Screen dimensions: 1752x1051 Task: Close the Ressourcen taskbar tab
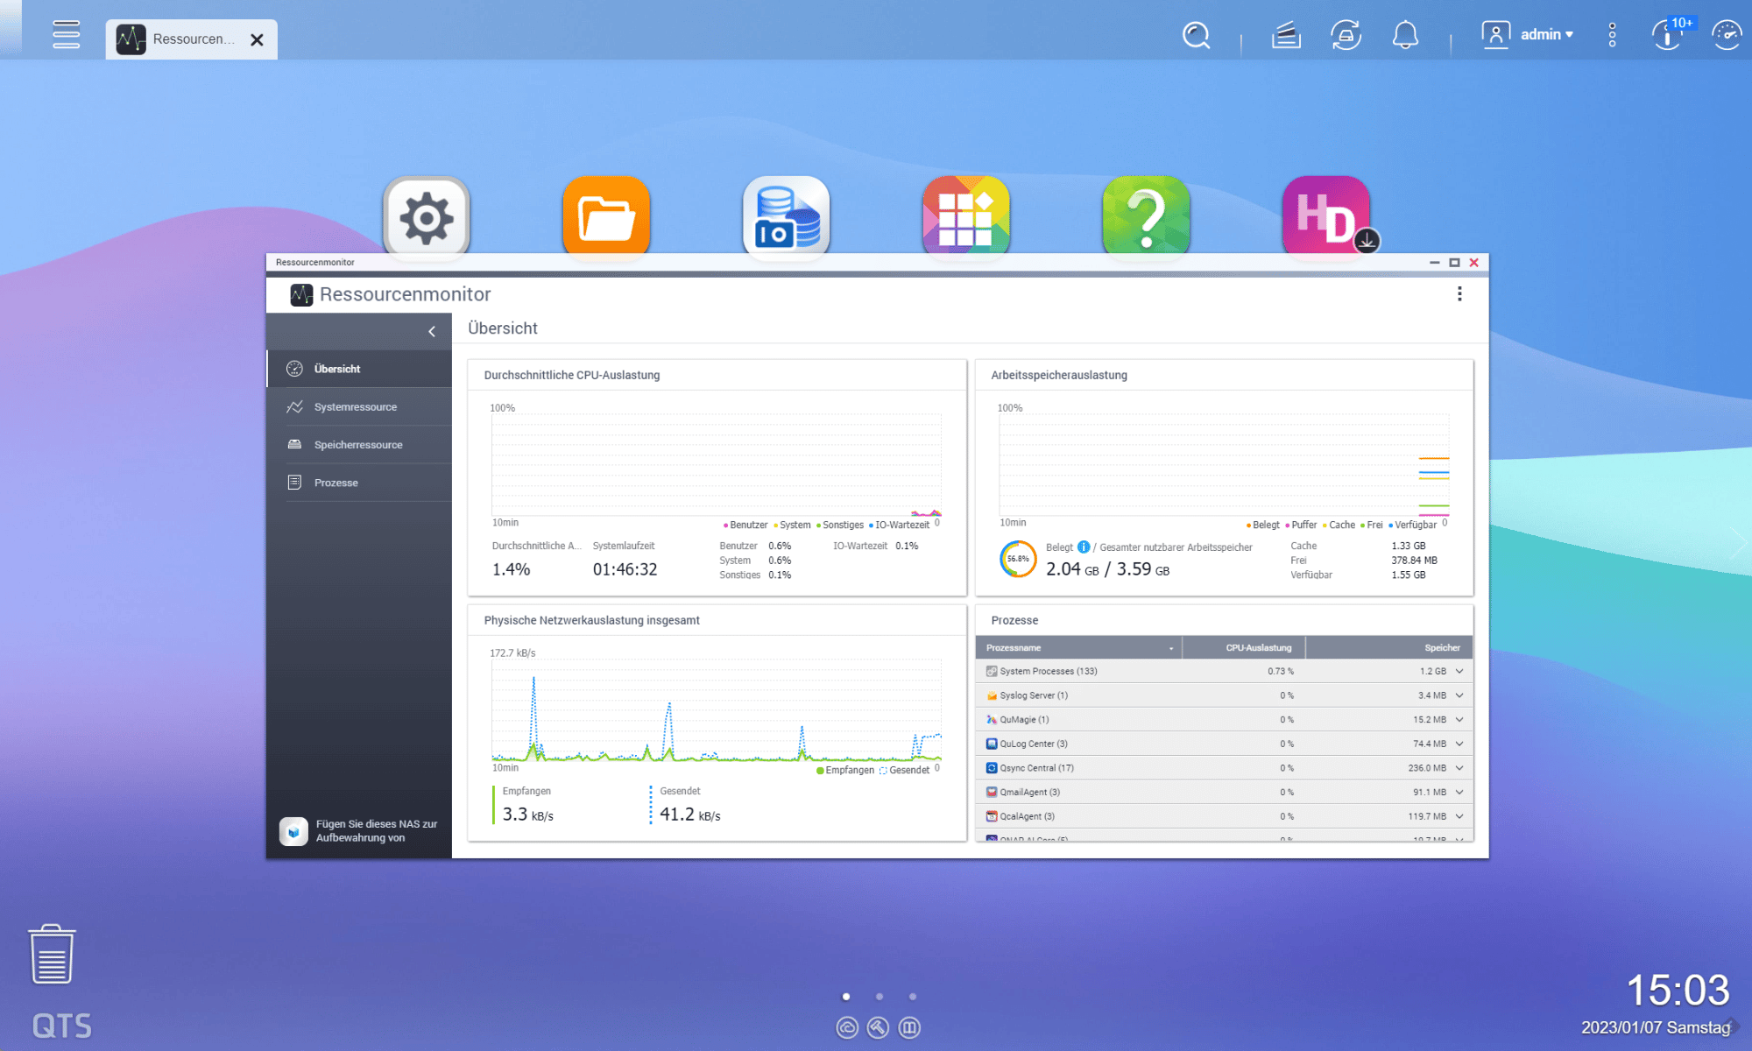[x=257, y=39]
